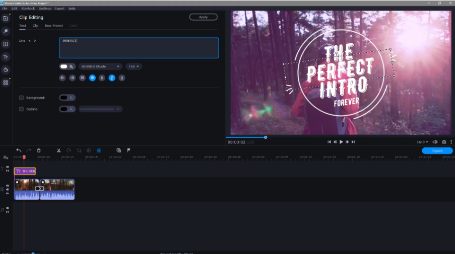Image resolution: width=455 pixels, height=254 pixels.
Task: Undo the last action in timeline toolbar
Action: pos(19,150)
